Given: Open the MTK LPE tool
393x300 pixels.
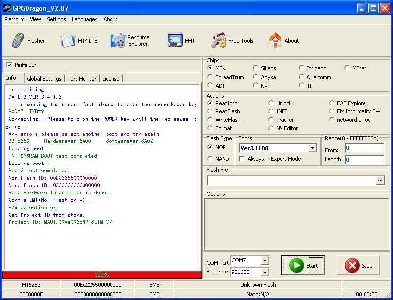Looking at the screenshot, I should click(68, 41).
